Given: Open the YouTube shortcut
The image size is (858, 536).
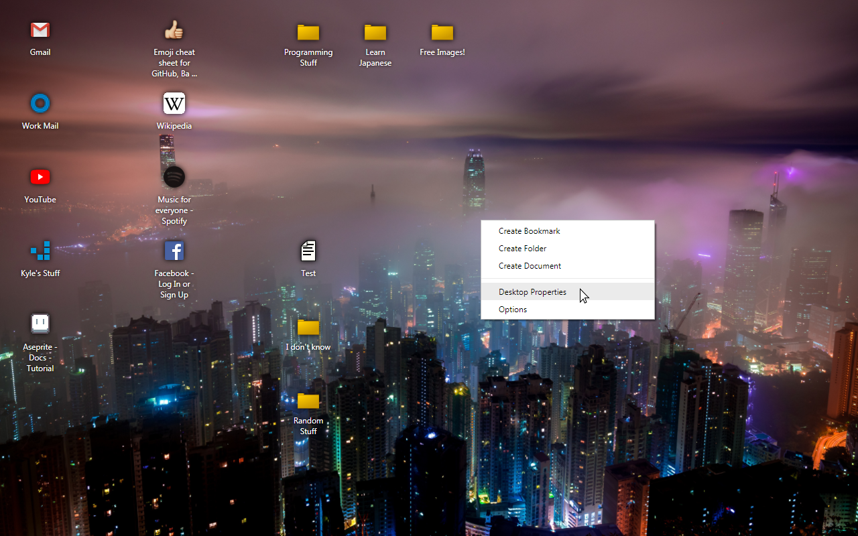Looking at the screenshot, I should coord(40,178).
